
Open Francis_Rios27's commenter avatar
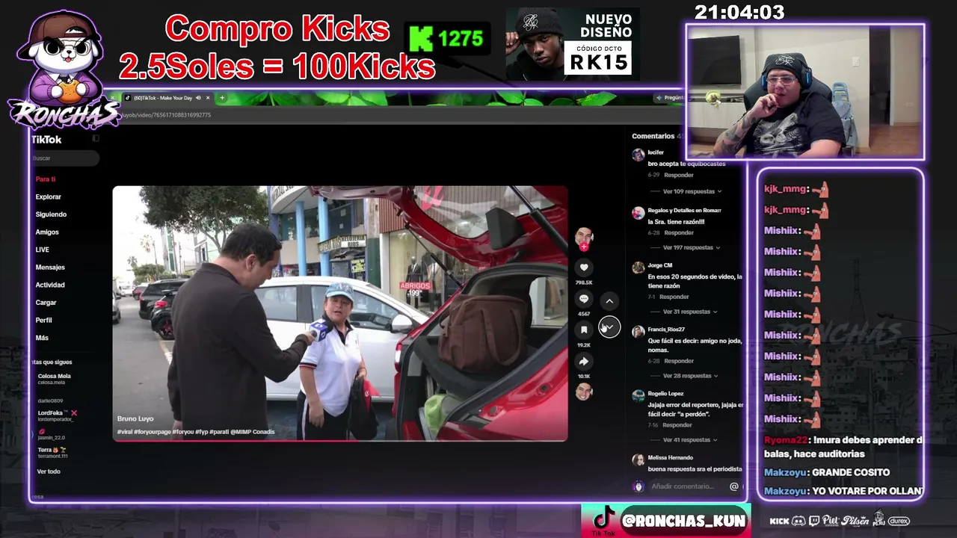pyautogui.click(x=638, y=333)
